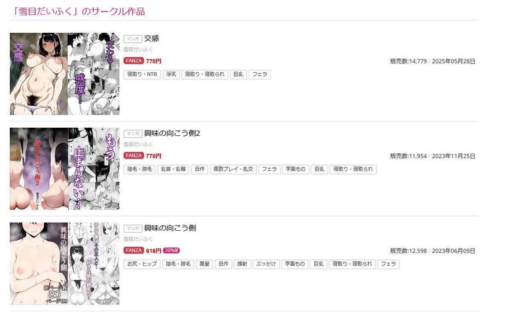
Task: Open circle name 雪目だいふく under 交感
Action: point(138,49)
